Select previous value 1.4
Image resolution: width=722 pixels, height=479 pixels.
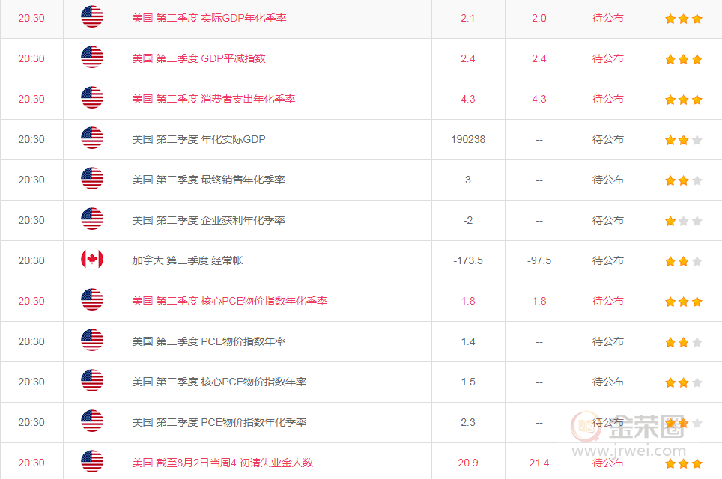coord(468,341)
